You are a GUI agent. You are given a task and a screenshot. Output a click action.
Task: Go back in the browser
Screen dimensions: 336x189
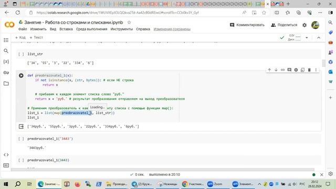7,13
